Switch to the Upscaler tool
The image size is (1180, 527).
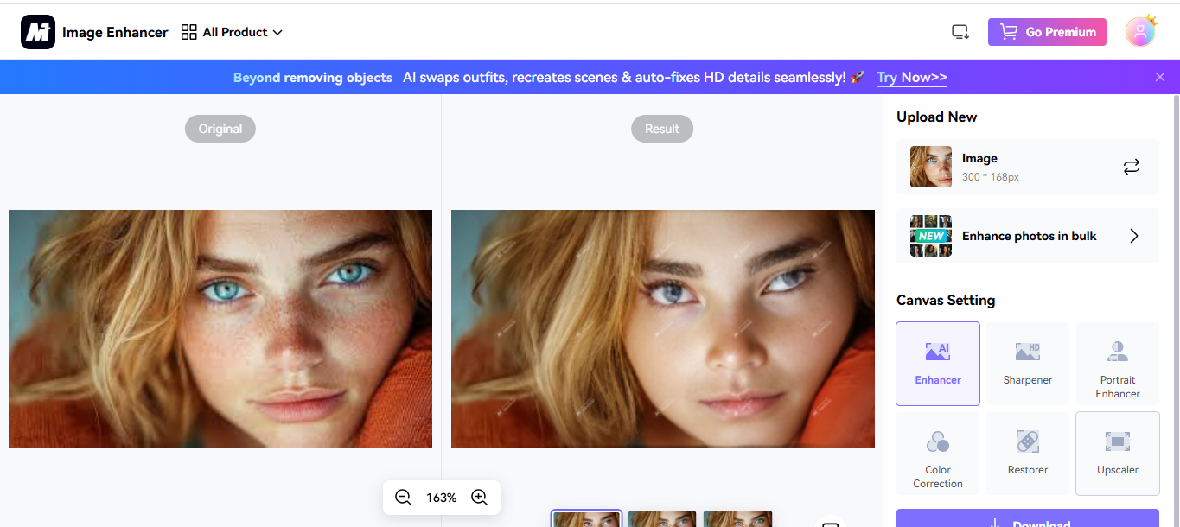(x=1117, y=454)
